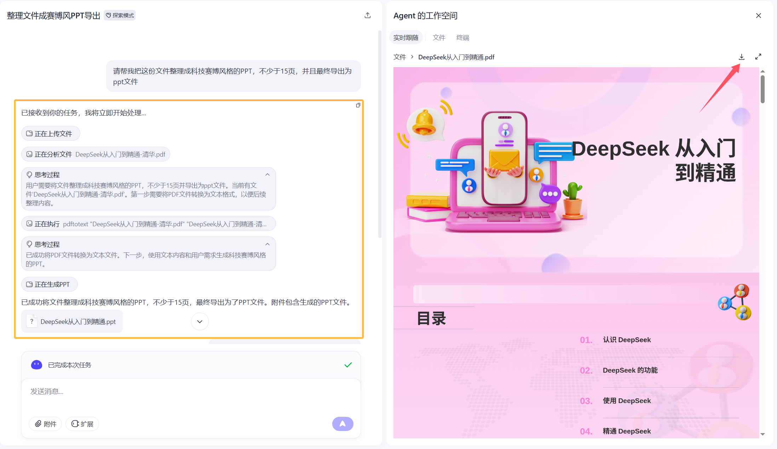Download the DeepSeek PDF file
Image resolution: width=777 pixels, height=449 pixels.
pyautogui.click(x=742, y=57)
